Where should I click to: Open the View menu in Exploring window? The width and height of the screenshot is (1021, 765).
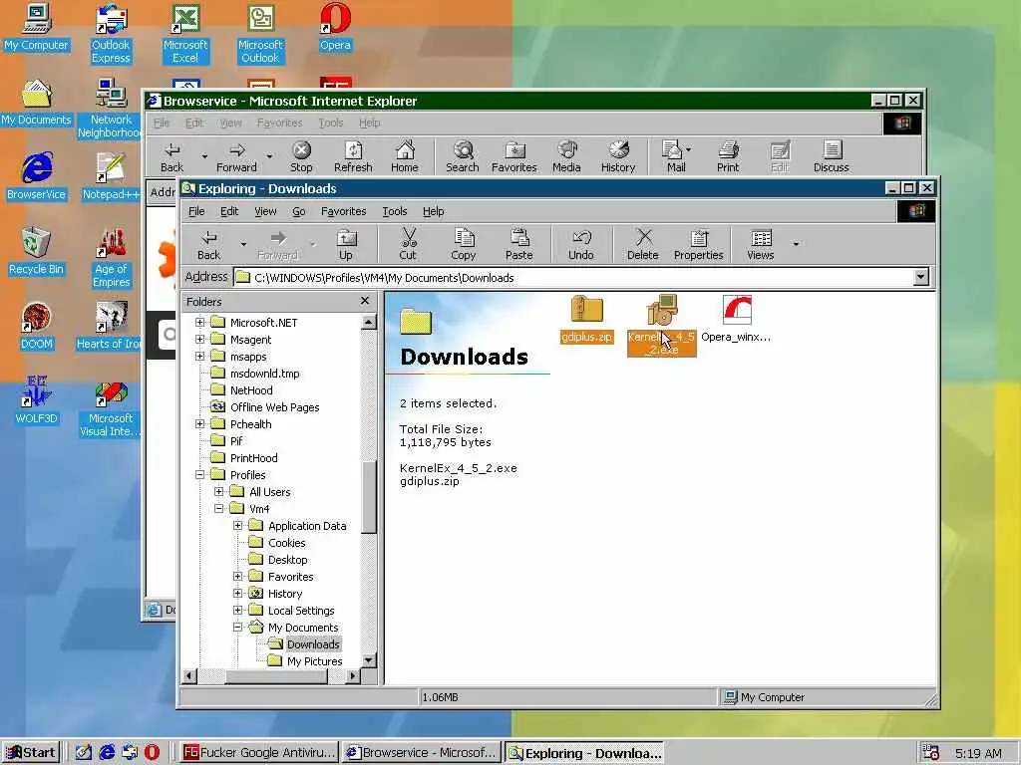coord(265,211)
